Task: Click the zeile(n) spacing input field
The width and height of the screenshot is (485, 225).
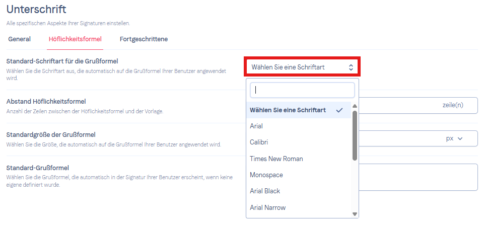Action: pyautogui.click(x=418, y=105)
